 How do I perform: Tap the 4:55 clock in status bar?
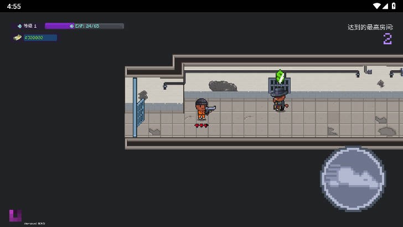click(14, 6)
